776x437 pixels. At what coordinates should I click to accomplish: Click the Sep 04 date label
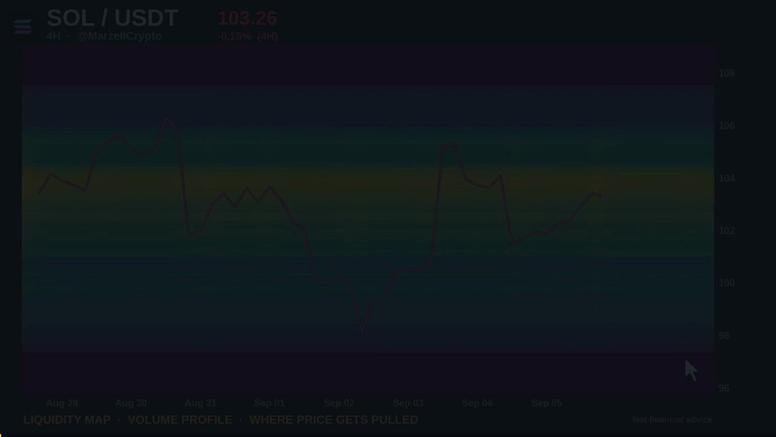tap(477, 403)
